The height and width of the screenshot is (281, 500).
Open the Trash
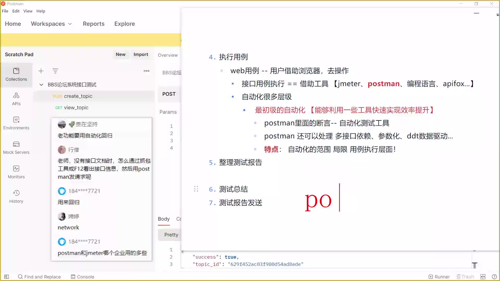coord(465,277)
